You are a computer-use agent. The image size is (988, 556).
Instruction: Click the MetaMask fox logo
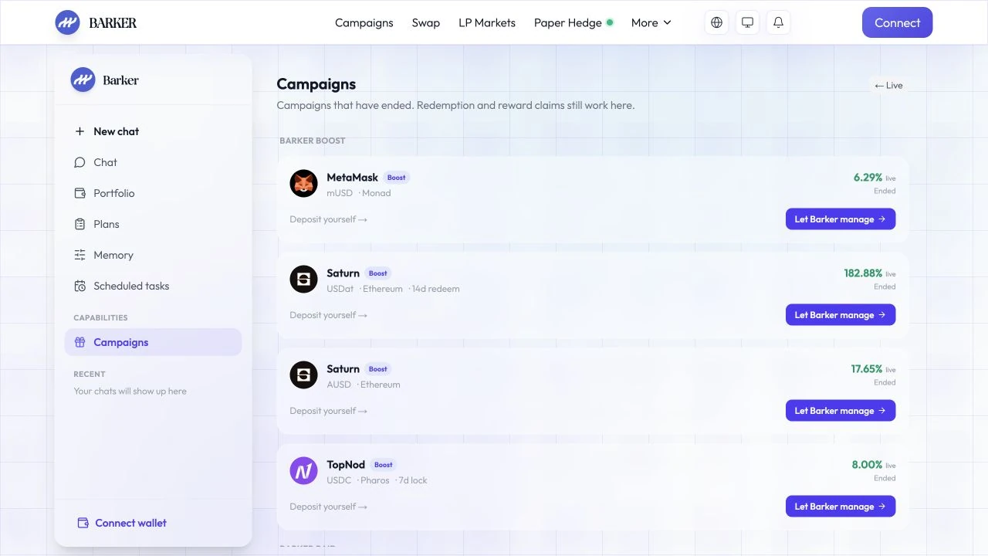click(304, 184)
